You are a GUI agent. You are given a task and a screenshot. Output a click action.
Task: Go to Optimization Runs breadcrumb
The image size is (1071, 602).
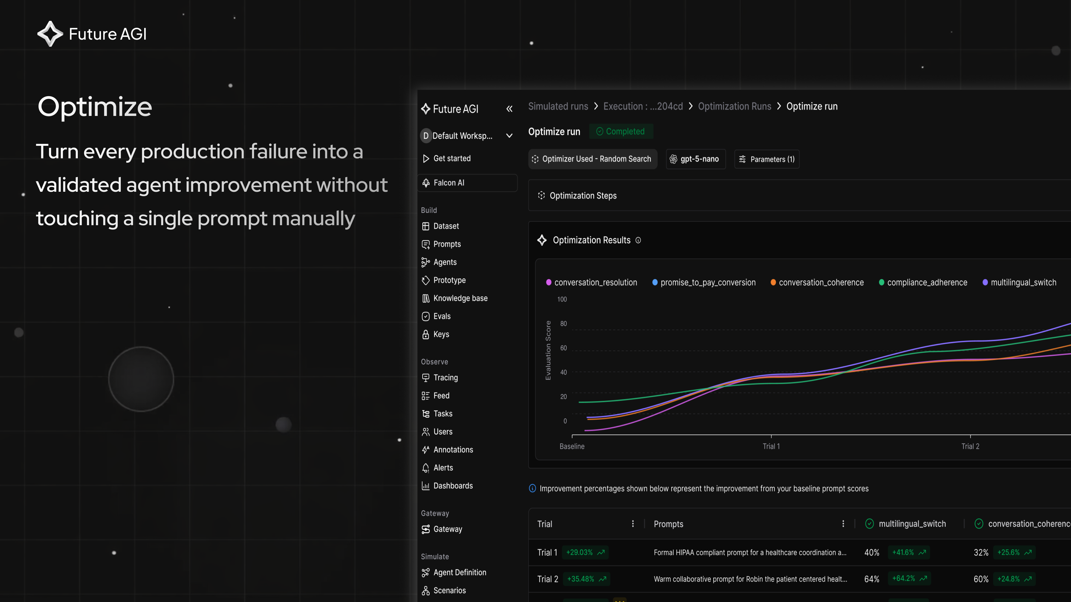tap(734, 106)
